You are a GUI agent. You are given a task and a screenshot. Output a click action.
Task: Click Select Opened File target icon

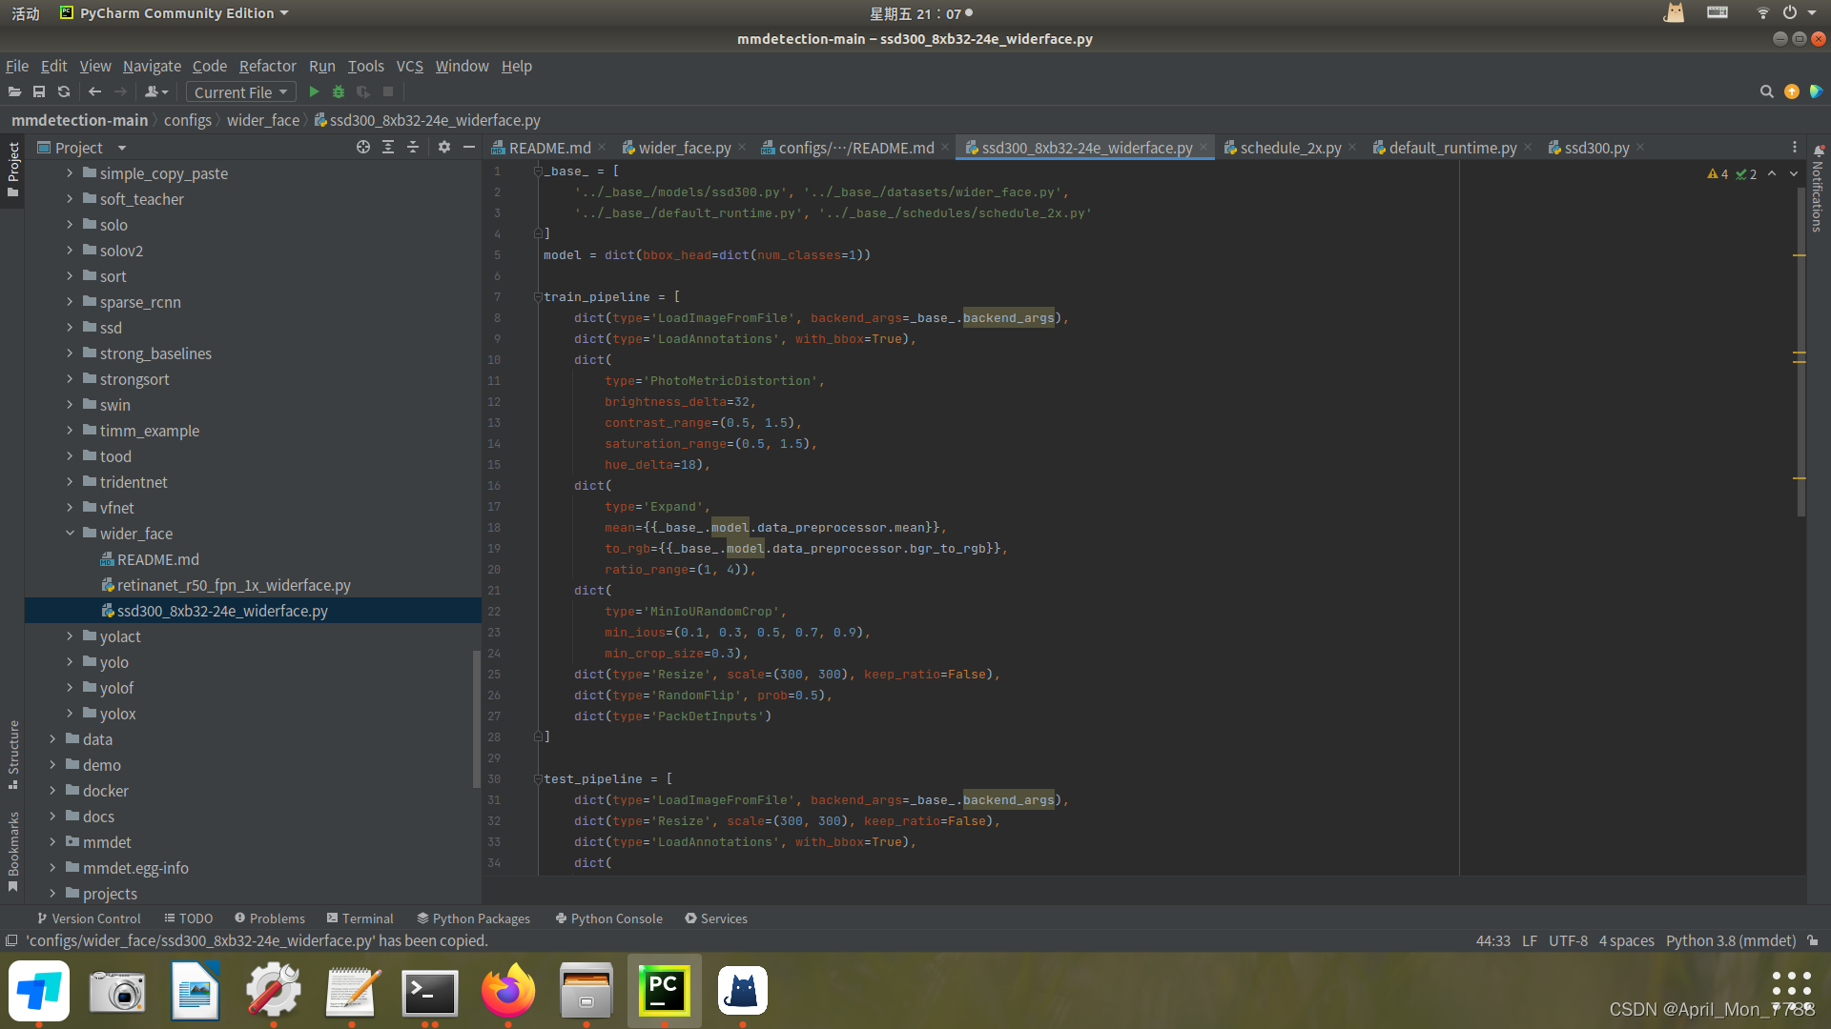362,147
